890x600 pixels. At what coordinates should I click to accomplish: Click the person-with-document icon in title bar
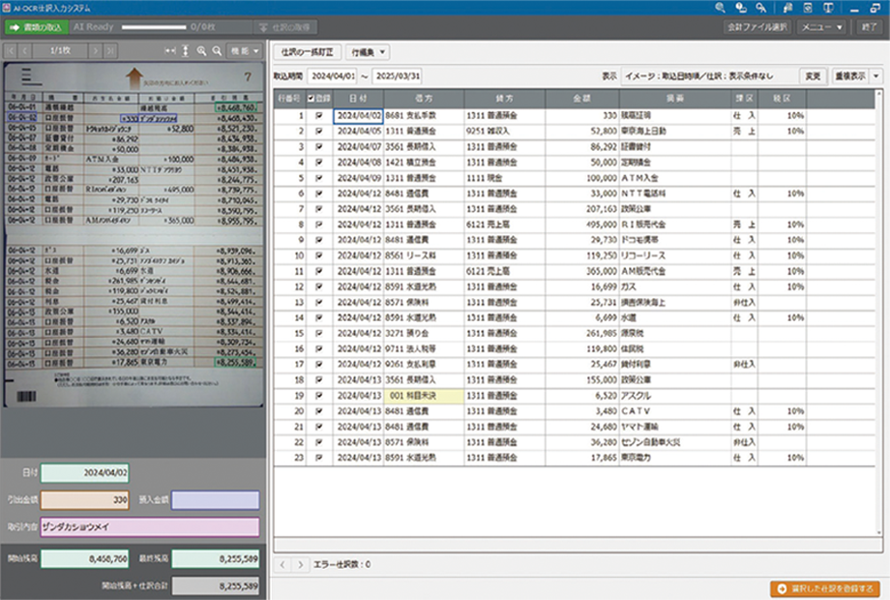[x=787, y=8]
